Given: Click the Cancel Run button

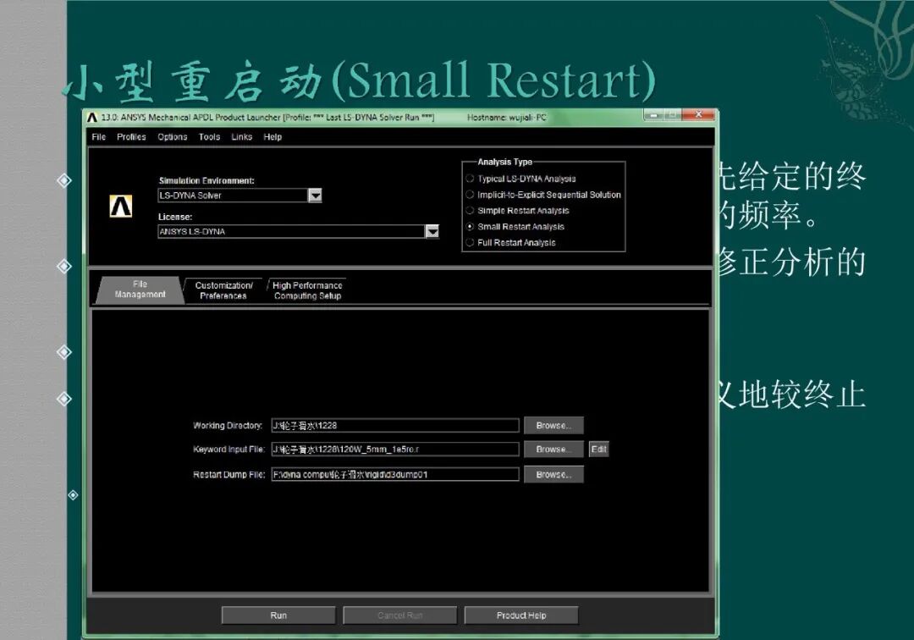Looking at the screenshot, I should (399, 615).
